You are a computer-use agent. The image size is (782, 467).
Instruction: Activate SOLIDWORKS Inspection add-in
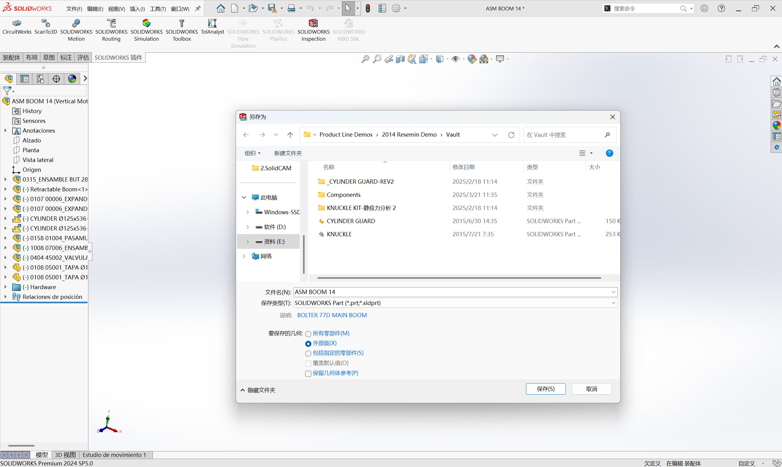click(x=313, y=31)
